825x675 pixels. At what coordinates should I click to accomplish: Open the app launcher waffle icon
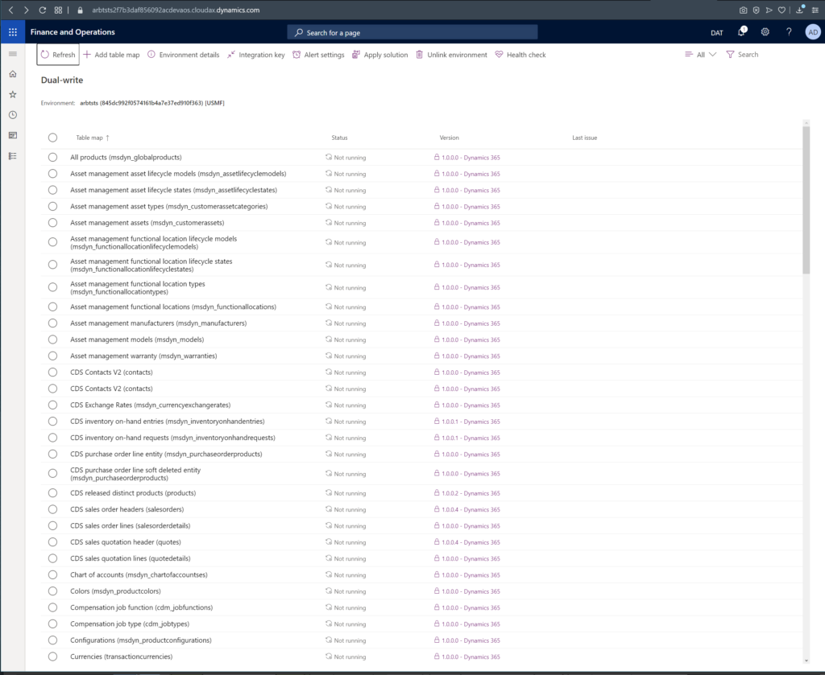click(13, 32)
